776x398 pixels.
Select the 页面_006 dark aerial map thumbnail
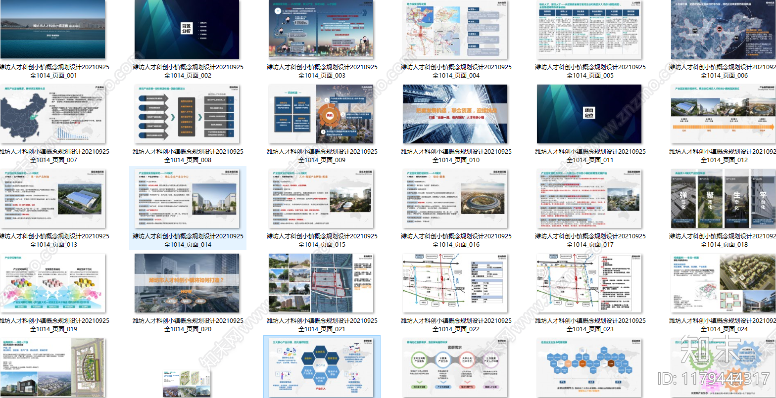724,30
